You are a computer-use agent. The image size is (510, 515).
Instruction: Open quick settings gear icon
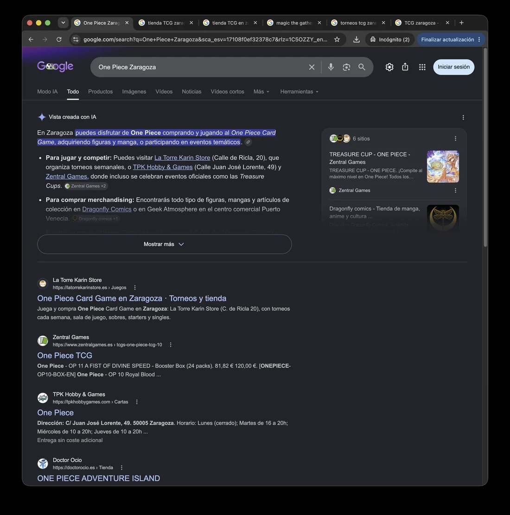[x=389, y=67]
